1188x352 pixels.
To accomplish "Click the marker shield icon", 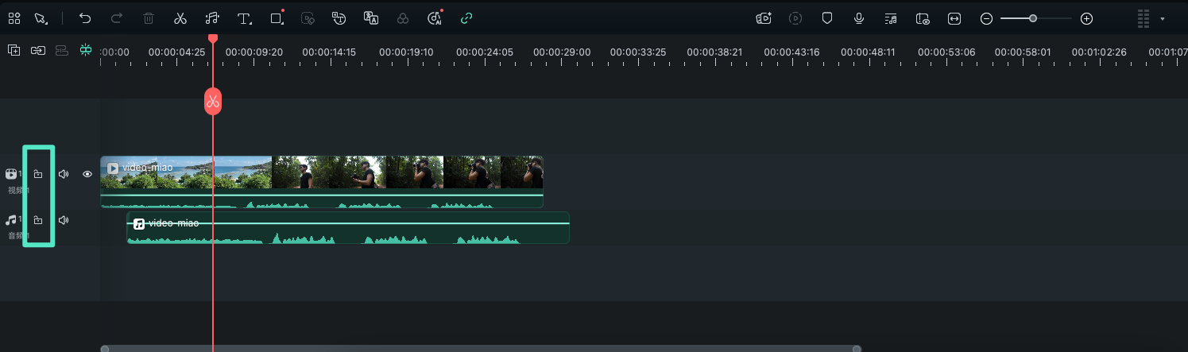I will tap(827, 18).
